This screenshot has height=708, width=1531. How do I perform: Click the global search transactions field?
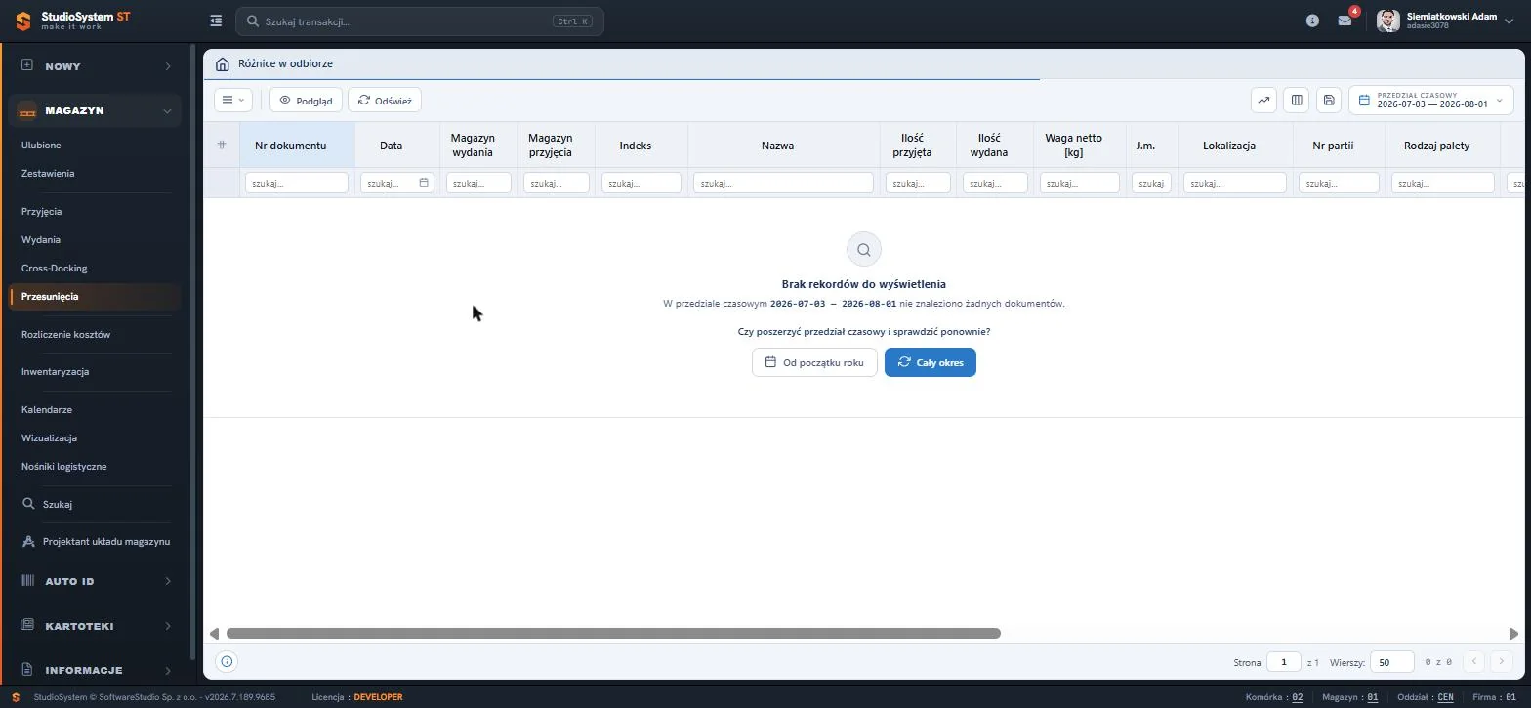click(420, 21)
